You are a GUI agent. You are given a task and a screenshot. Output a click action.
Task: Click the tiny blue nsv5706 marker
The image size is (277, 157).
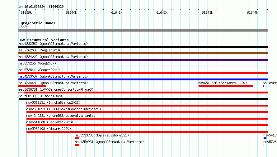[264, 145]
